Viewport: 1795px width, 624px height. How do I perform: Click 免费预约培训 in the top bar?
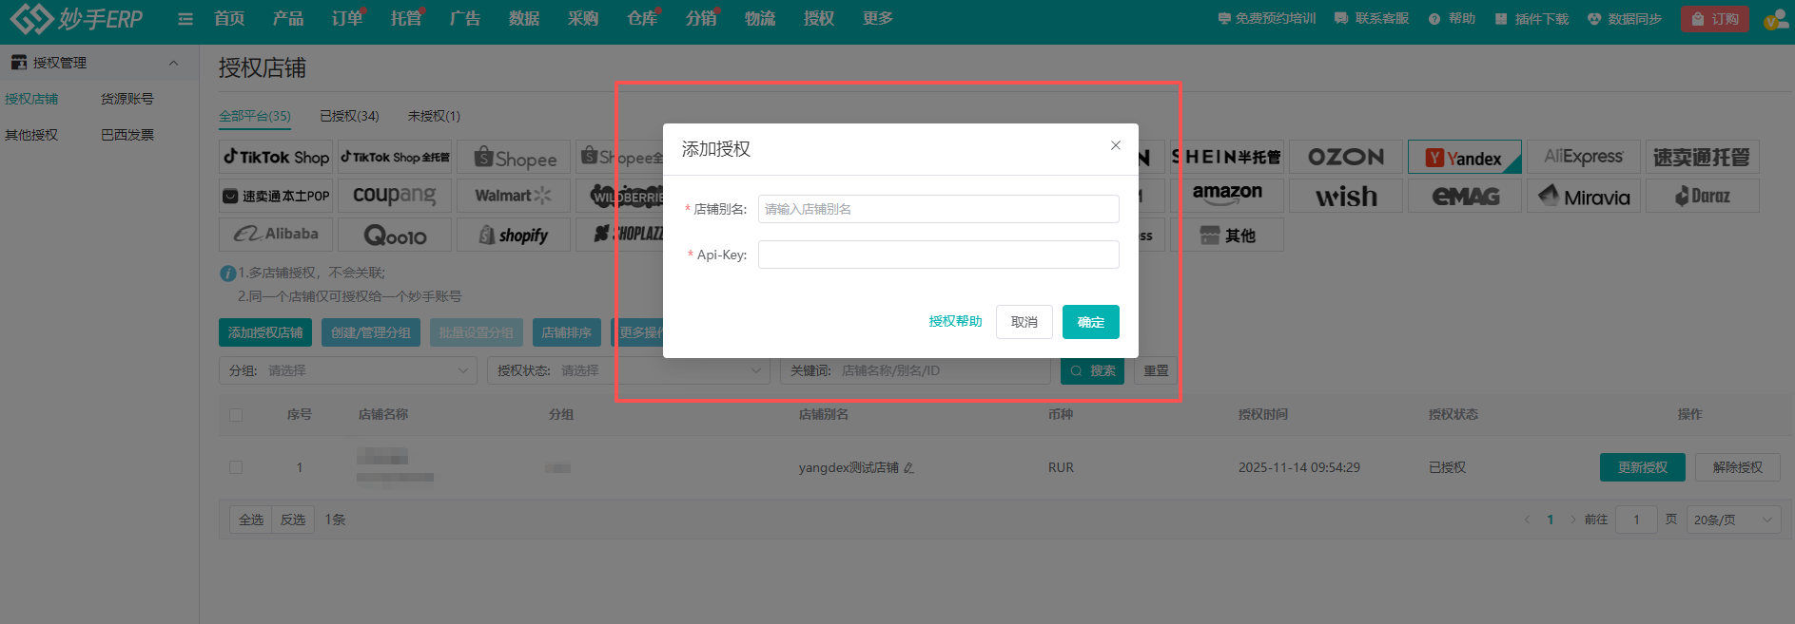point(1267,19)
